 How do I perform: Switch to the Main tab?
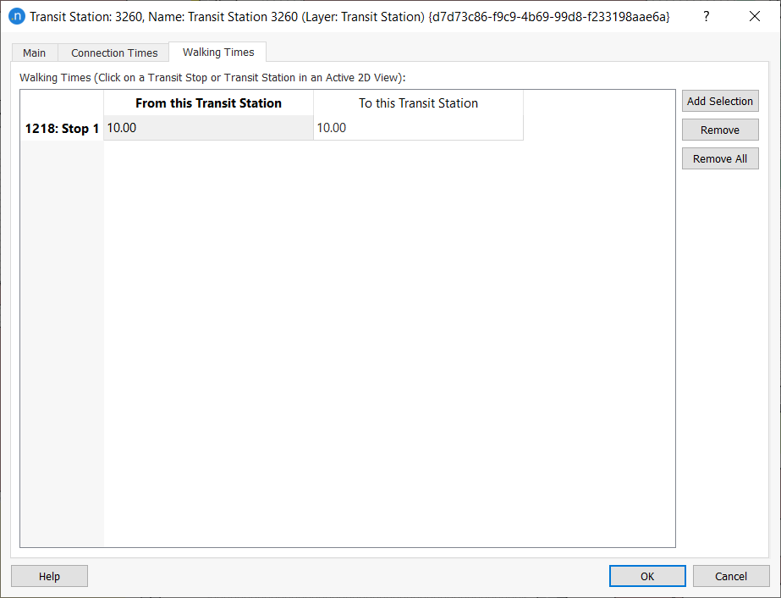(x=34, y=53)
